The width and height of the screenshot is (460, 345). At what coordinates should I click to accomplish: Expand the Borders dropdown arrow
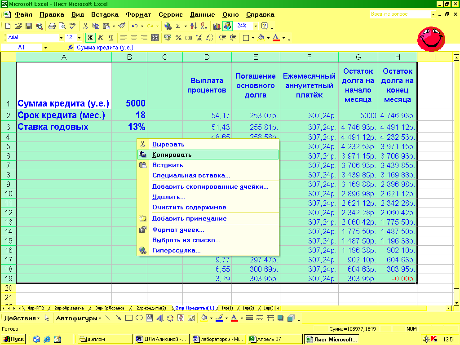click(x=253, y=38)
